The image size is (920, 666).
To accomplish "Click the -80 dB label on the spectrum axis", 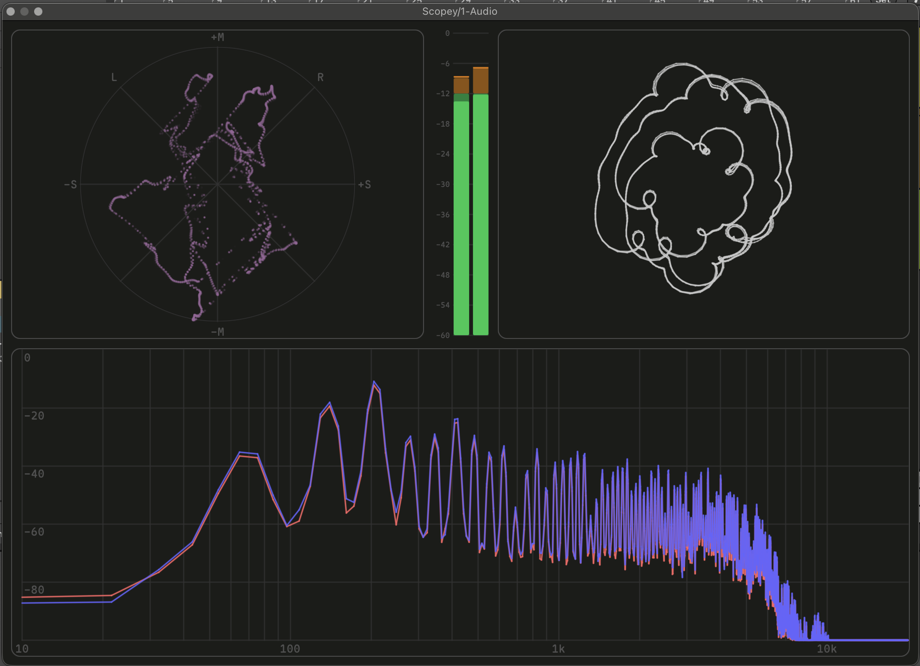I will pyautogui.click(x=34, y=590).
